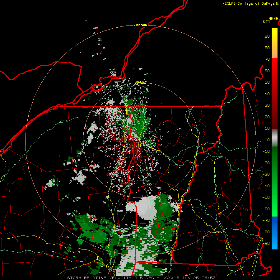280x280 pixels.
Task: Click the 100 NMI range ring label
Action: [x=141, y=25]
